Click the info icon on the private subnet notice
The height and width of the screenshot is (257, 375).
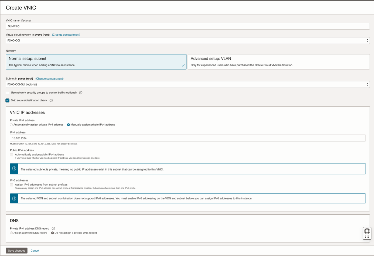point(14,169)
